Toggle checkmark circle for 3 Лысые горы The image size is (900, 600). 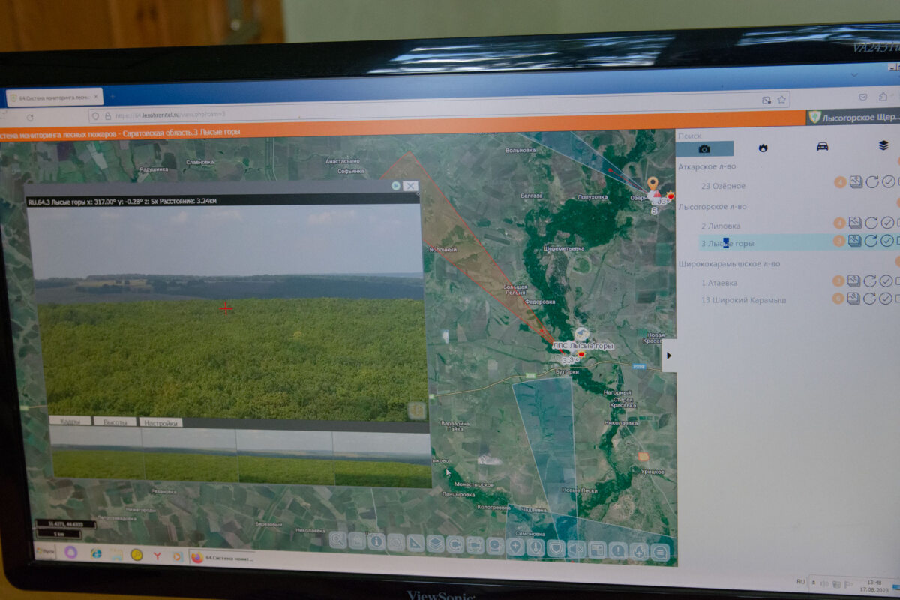887,240
